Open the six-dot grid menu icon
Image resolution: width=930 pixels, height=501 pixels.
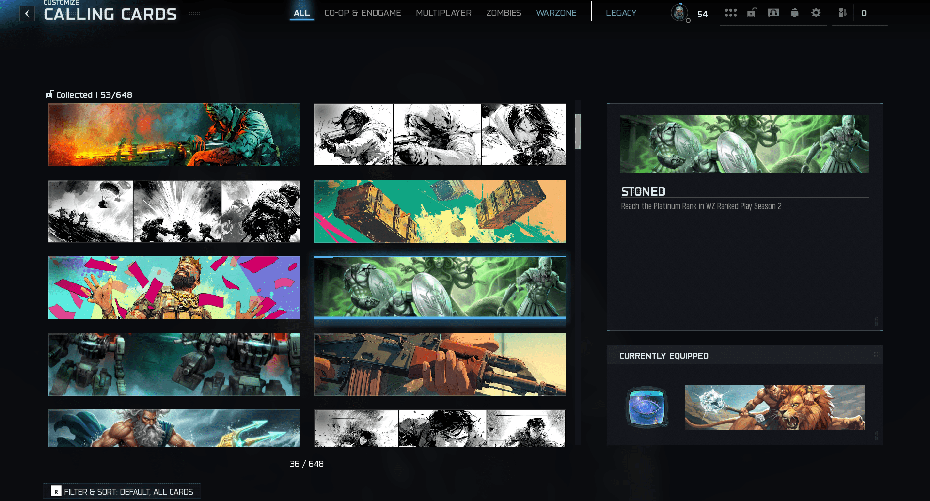[730, 13]
